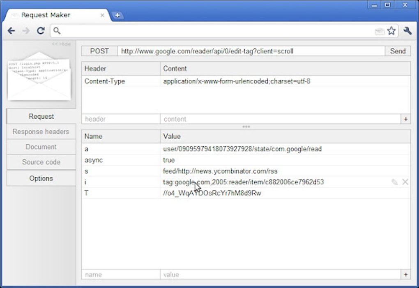Collapse the sidebar with the Hide link

tap(60, 44)
